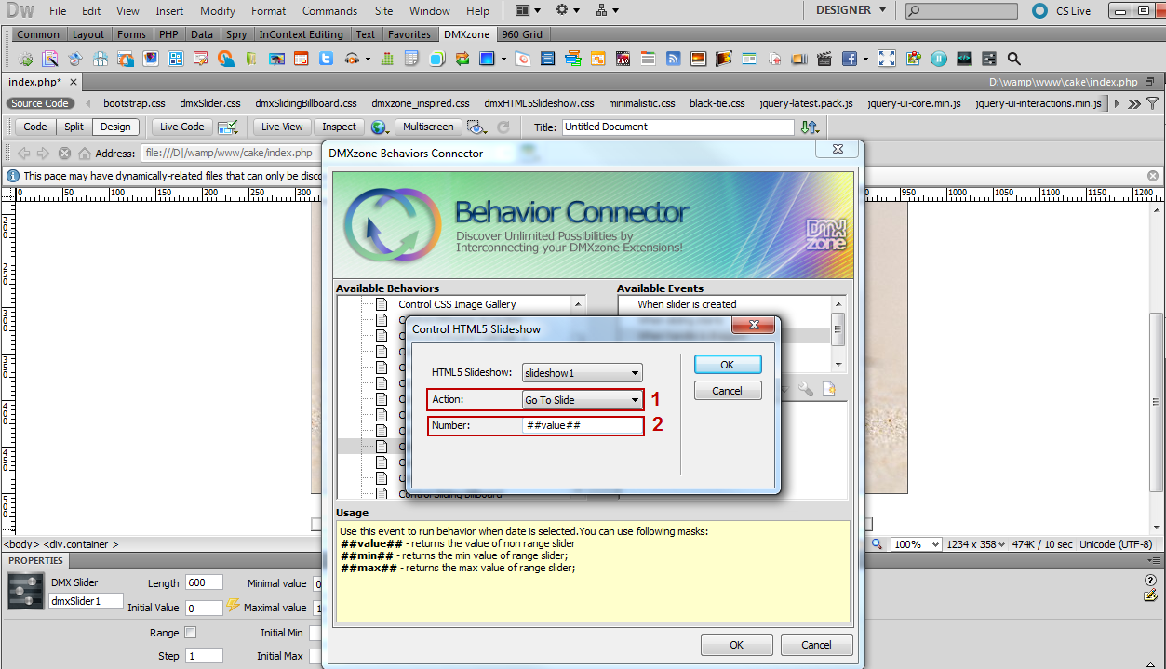Viewport: 1166px width, 669px height.
Task: Expand the layout menu in the application bar
Action: pos(528,10)
